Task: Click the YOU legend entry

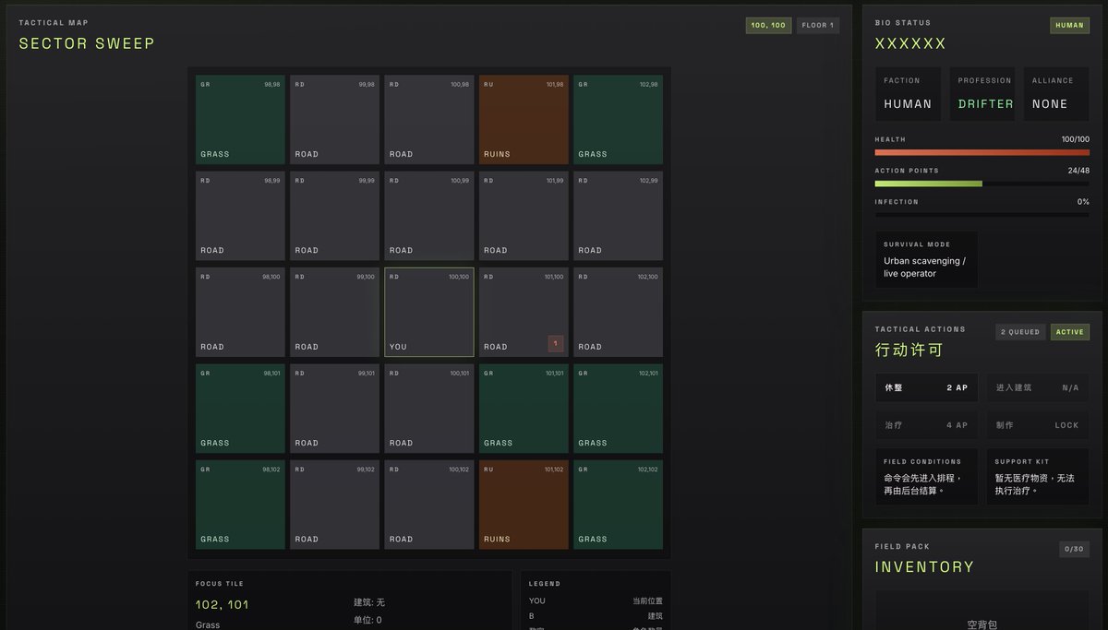Action: [596, 600]
